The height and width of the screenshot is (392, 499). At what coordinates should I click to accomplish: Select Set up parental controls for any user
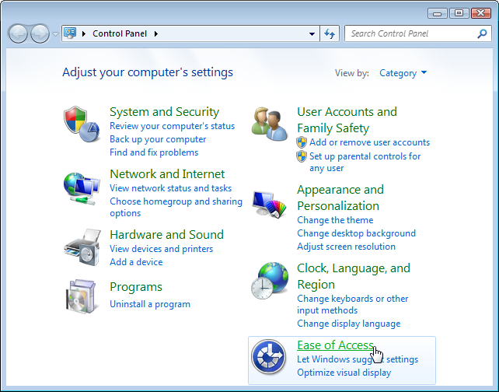[x=365, y=162]
